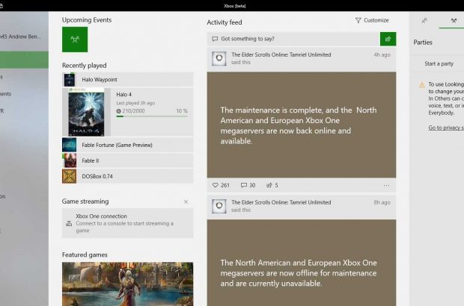Follow the 'Go to privacy' link
Image resolution: width=464 pixels, height=306 pixels.
point(445,128)
